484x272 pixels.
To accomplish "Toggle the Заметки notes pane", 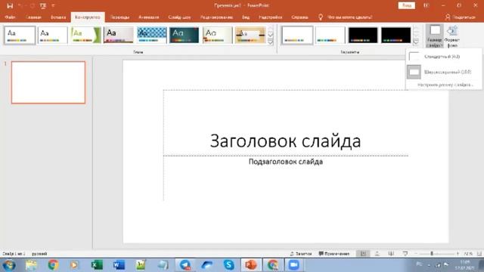I will pos(301,254).
